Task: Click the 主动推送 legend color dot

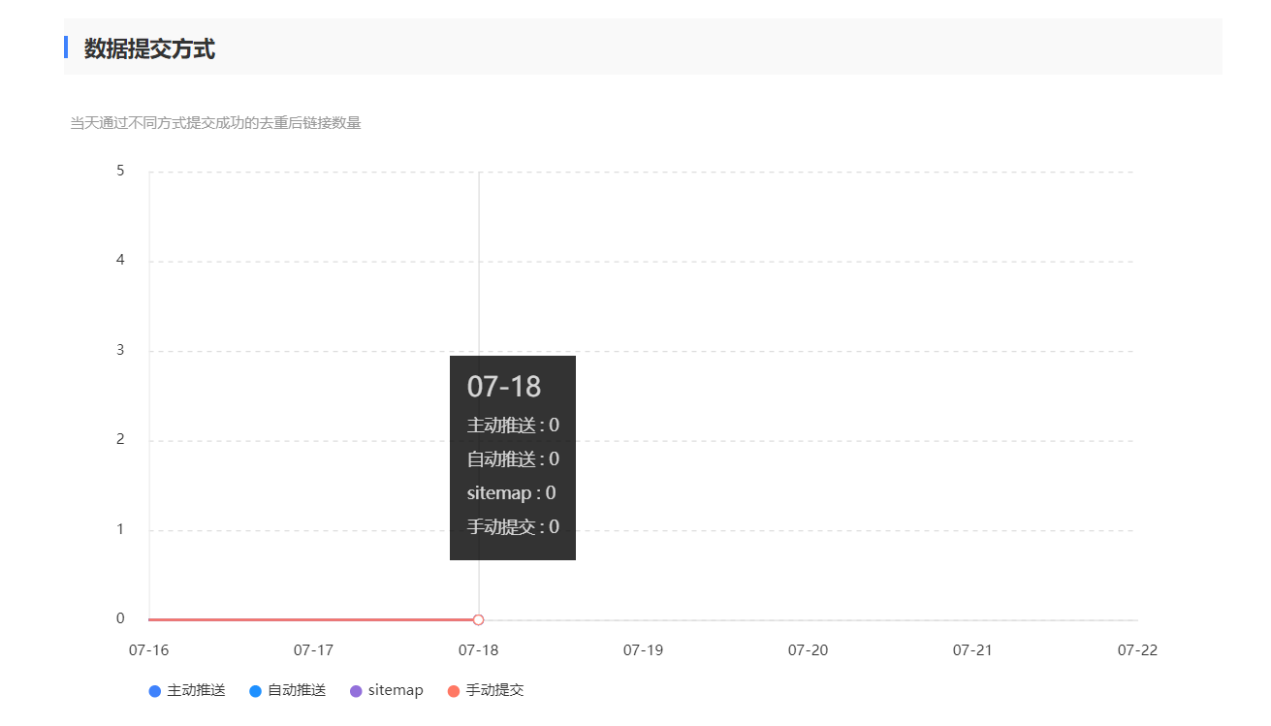Action: click(x=154, y=691)
